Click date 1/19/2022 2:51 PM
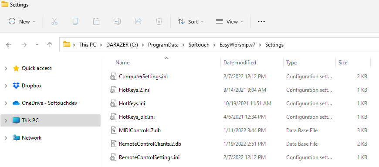This screenshot has height=167, width=379. 245,144
